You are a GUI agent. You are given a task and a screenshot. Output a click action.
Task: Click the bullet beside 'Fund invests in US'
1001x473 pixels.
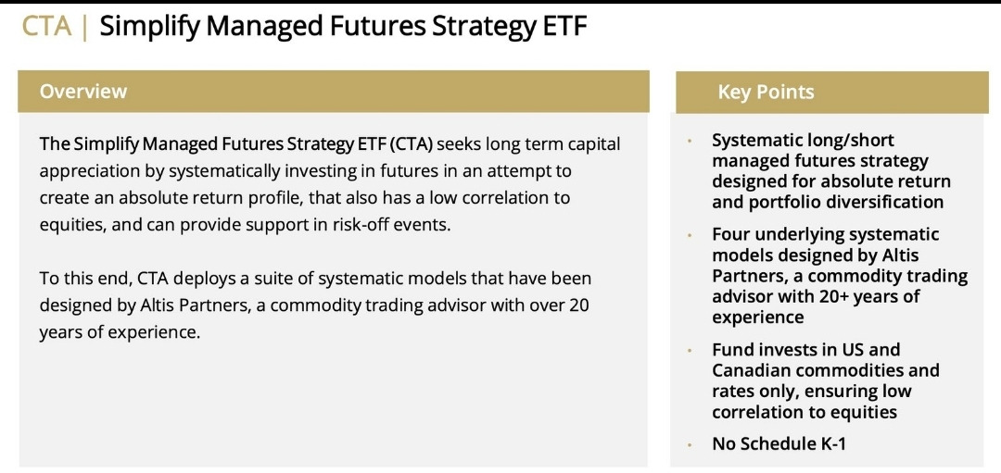click(690, 351)
